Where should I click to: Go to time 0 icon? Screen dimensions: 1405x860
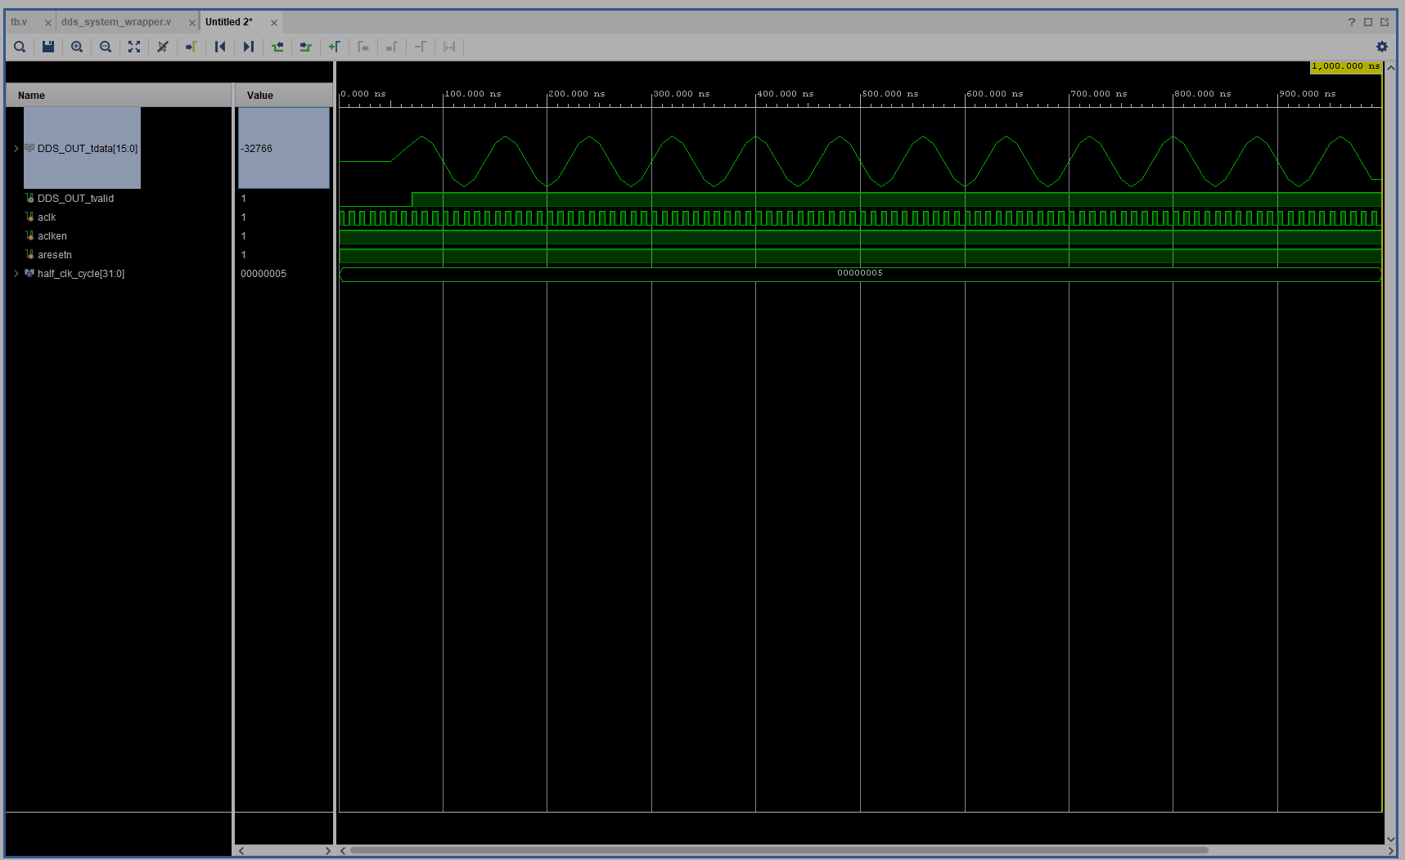coord(220,47)
